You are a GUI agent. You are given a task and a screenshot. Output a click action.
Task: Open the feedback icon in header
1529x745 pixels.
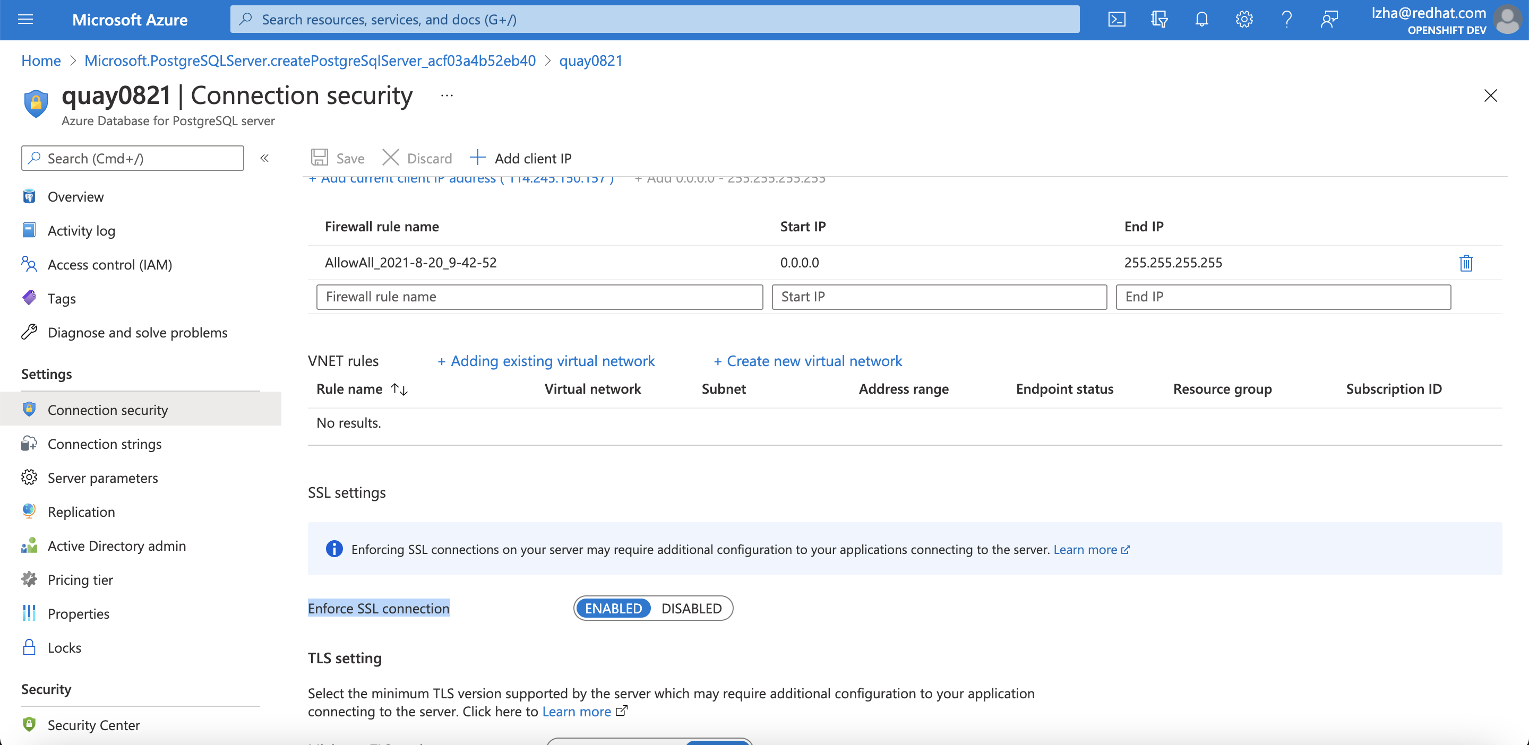(x=1329, y=20)
